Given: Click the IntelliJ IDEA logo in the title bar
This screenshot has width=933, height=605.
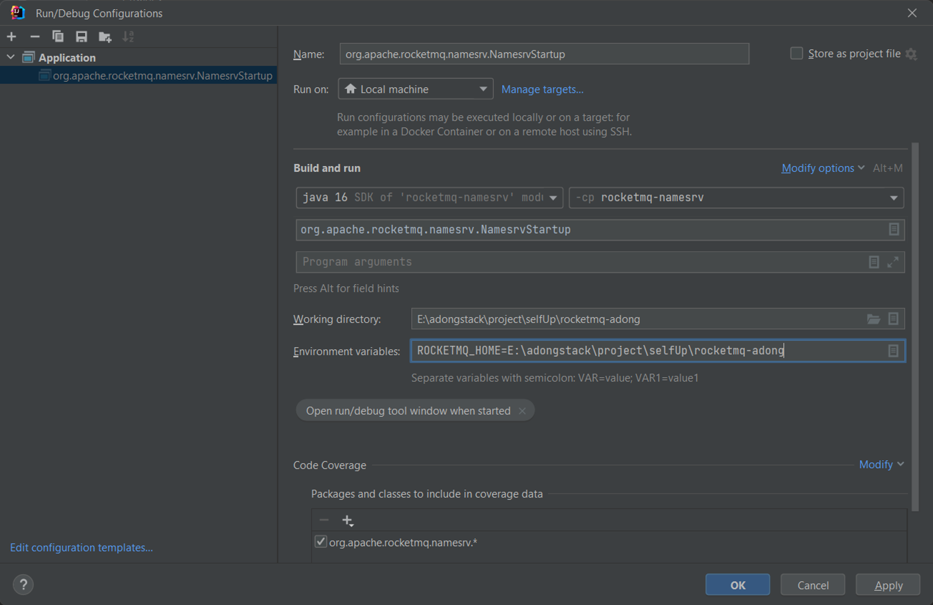Looking at the screenshot, I should [18, 13].
